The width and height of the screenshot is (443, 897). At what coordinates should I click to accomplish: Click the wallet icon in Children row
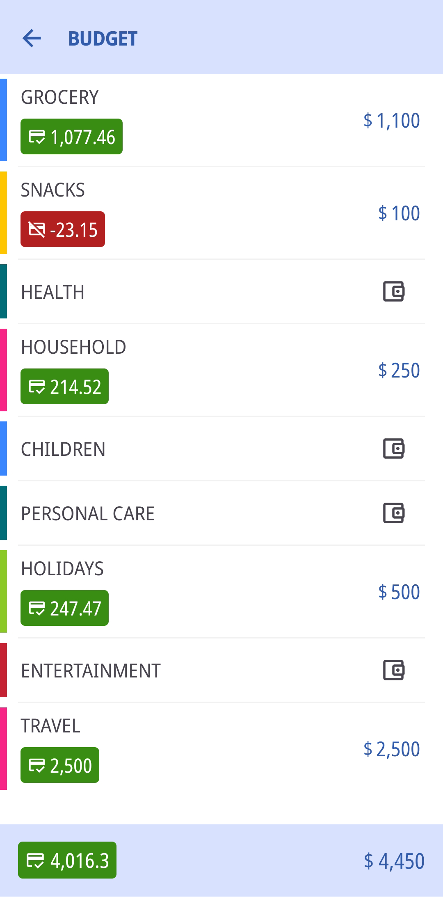coord(394,448)
